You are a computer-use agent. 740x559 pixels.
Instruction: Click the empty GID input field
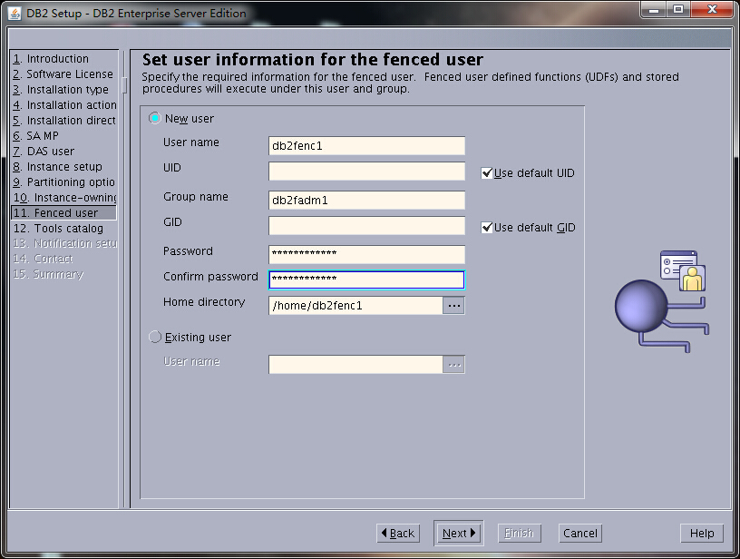[x=366, y=226]
